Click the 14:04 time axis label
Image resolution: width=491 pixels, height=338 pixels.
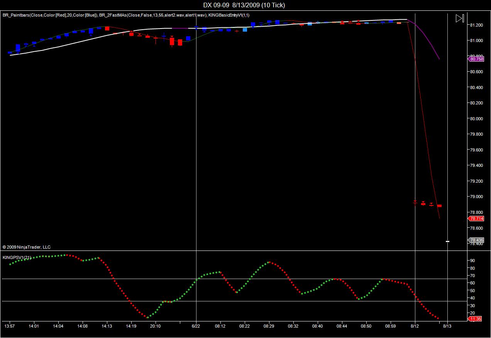(x=58, y=326)
